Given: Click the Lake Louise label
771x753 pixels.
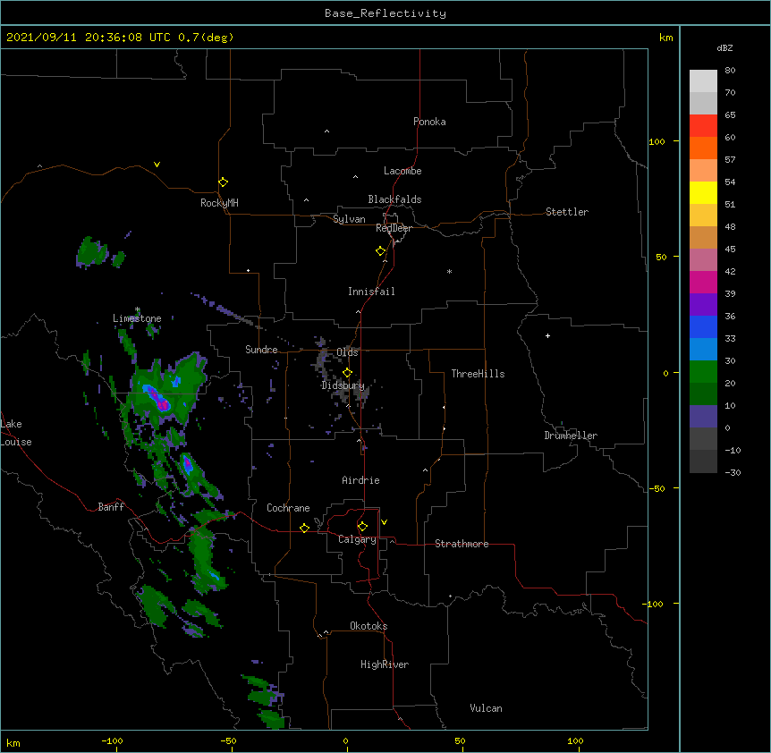Looking at the screenshot, I should click(16, 433).
